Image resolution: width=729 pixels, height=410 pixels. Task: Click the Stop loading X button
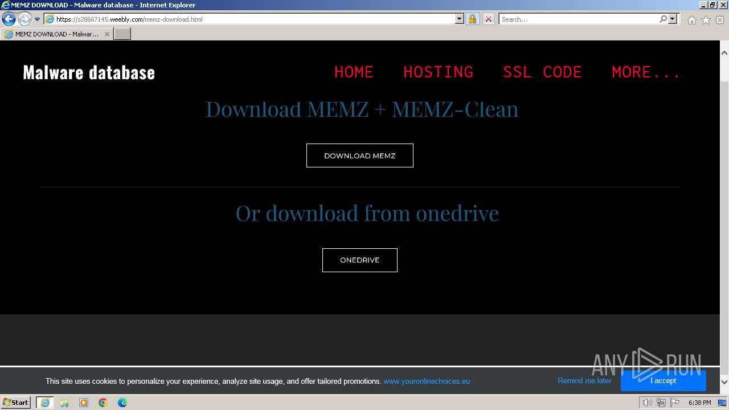pyautogui.click(x=488, y=19)
